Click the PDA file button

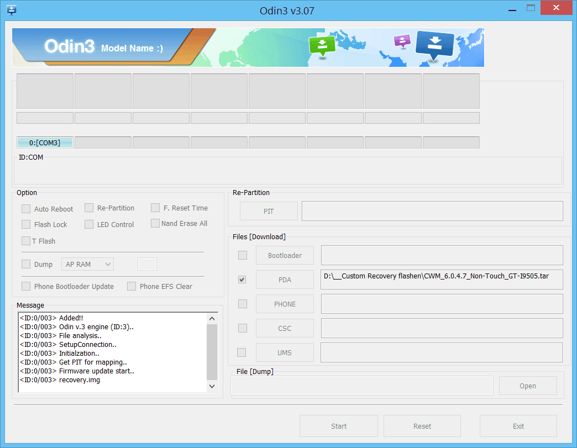tap(285, 280)
